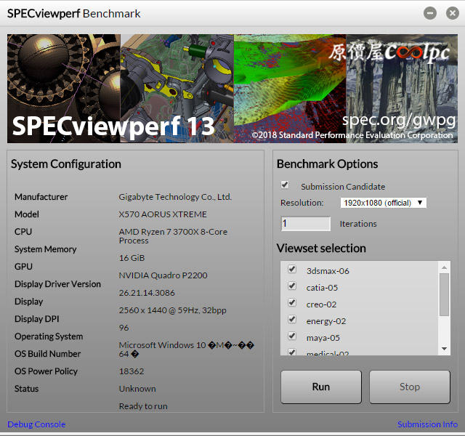Click the 'NVIDIA Quadro P2200' GPU value
This screenshot has height=436, width=465.
click(163, 275)
